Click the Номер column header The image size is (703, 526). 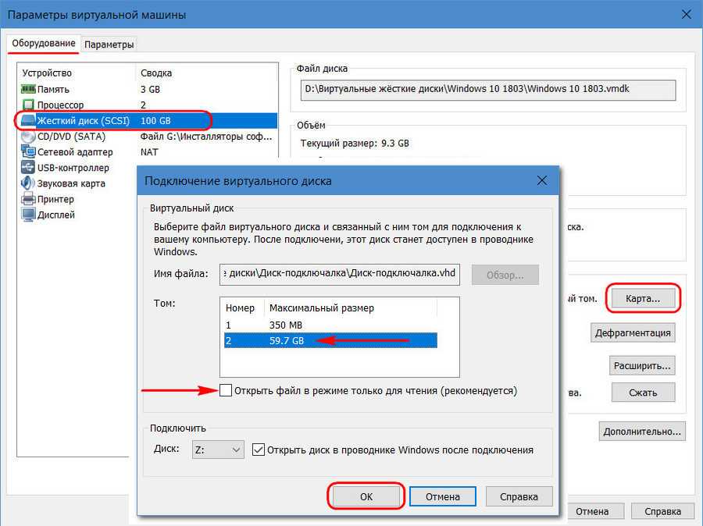(x=241, y=307)
